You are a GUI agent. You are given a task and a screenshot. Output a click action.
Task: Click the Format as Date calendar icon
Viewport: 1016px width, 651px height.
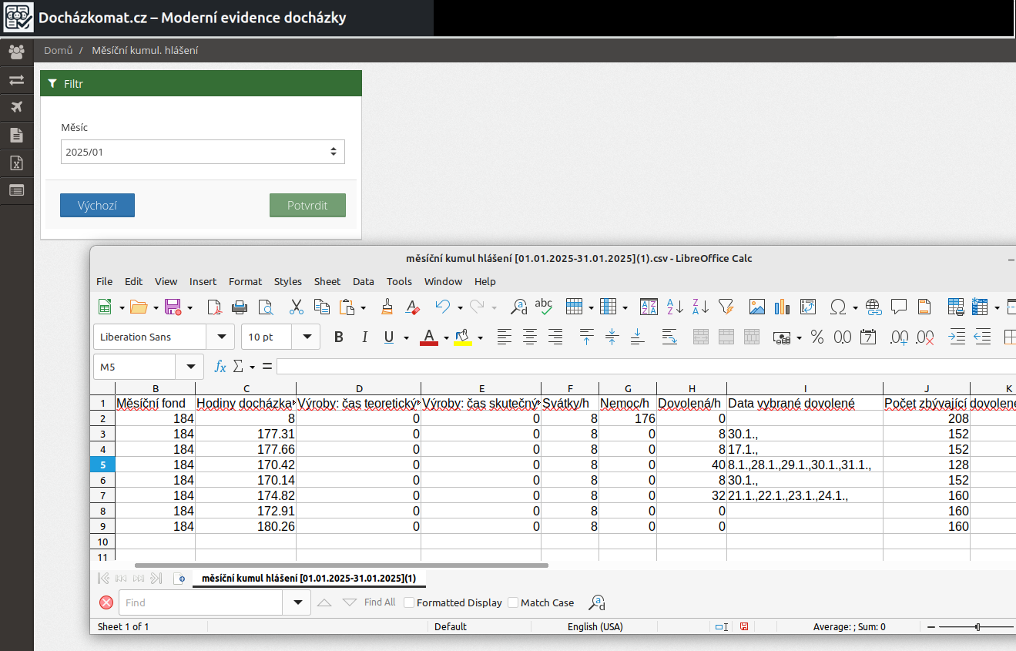click(x=868, y=337)
